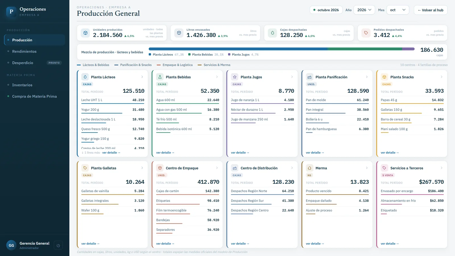Expand Merma card chevron
Image resolution: width=455 pixels, height=256 pixels.
click(367, 168)
